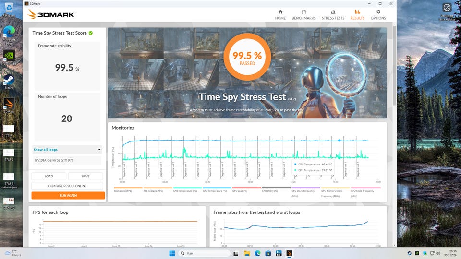Open the weather widget on taskbar
The height and width of the screenshot is (259, 461).
point(13,253)
